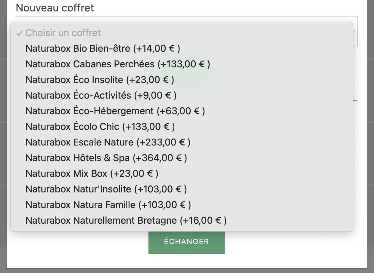Select Naturabox Éco-Activités at +9,00 €
Image resolution: width=374 pixels, height=273 pixels.
[x=101, y=95]
